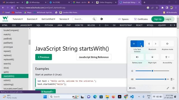This screenshot has width=179, height=100.
Task: Select PYTHON in topics bar
Action: click(49, 25)
